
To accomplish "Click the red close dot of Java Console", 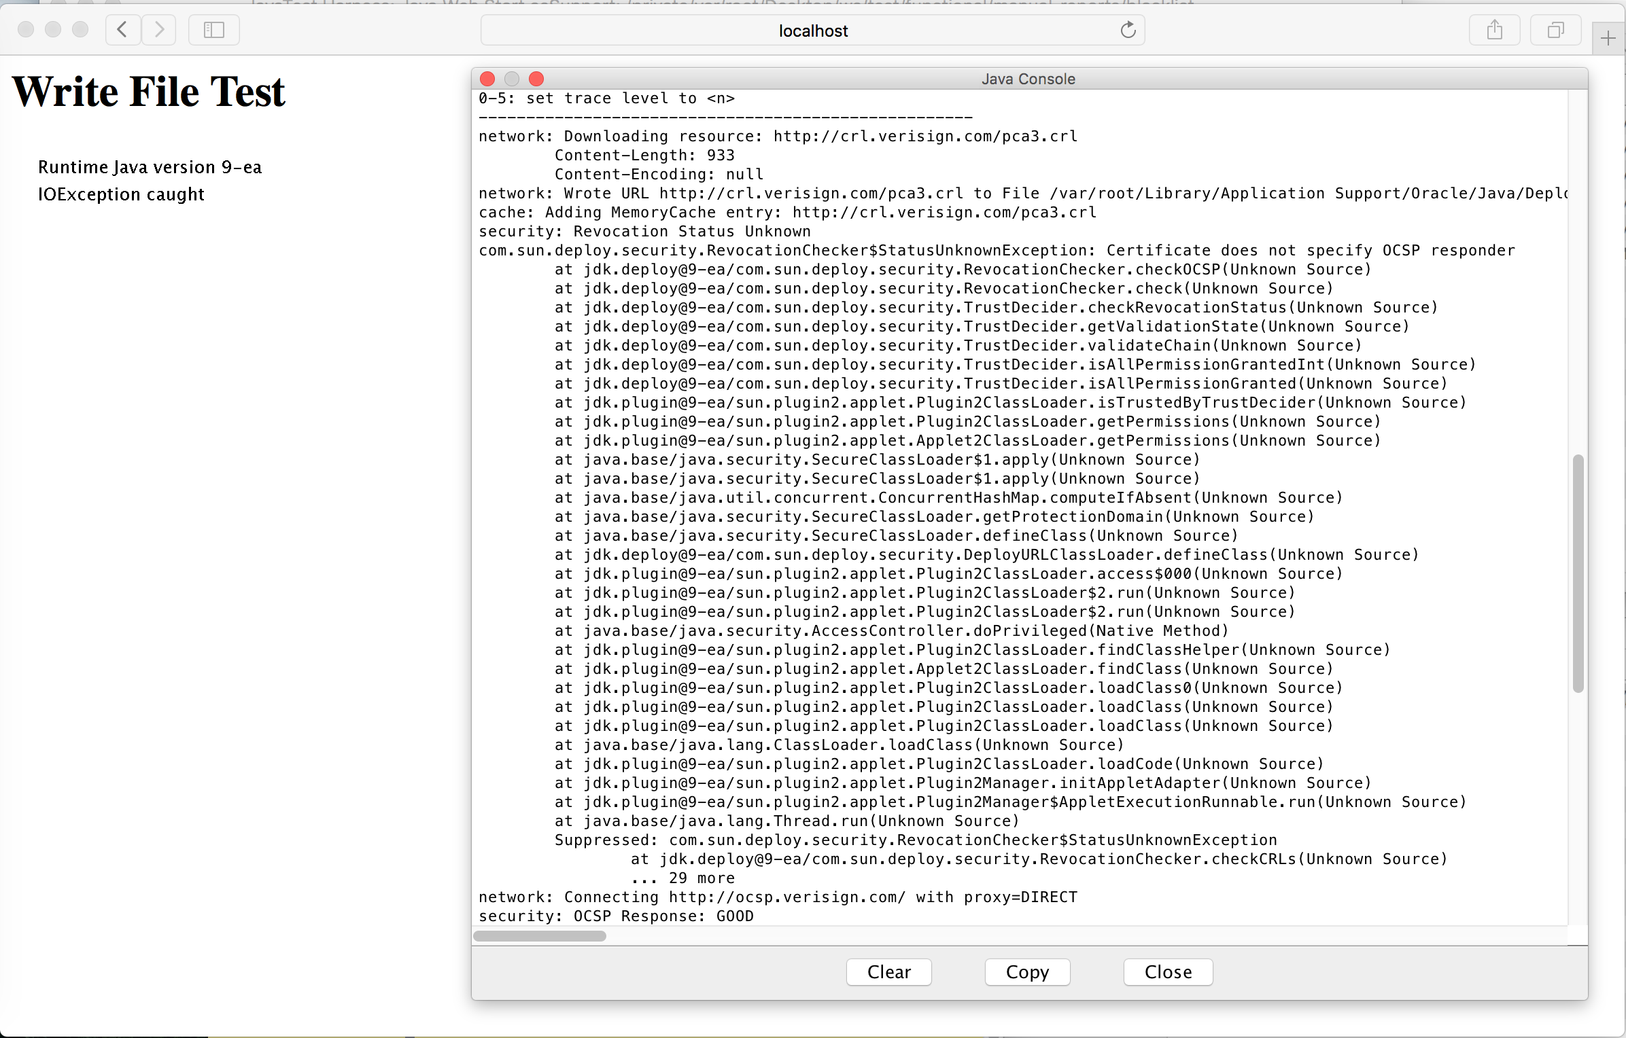I will [x=487, y=79].
